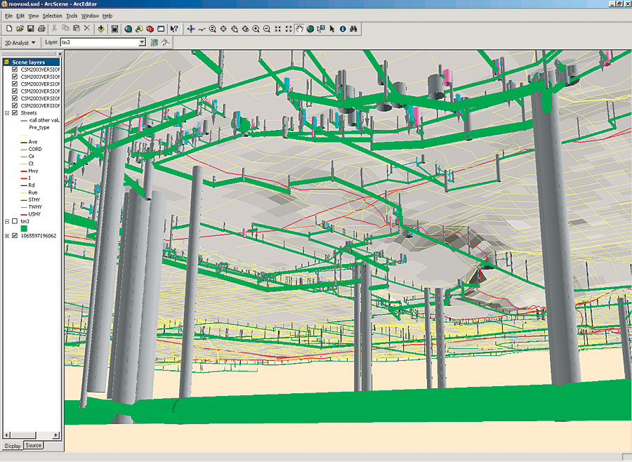
Task: Click the green pattern icon beside Layer box
Action: (x=154, y=42)
